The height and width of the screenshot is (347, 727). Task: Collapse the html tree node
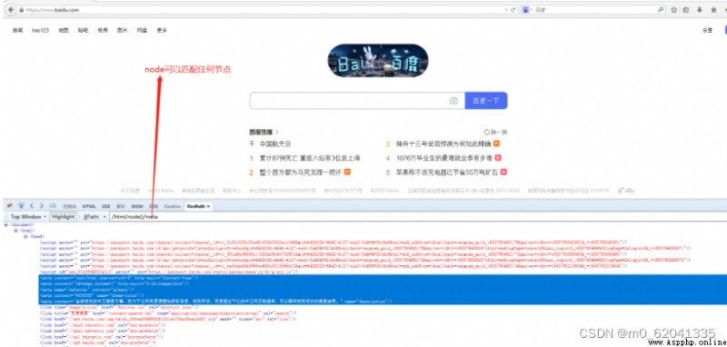click(x=15, y=230)
